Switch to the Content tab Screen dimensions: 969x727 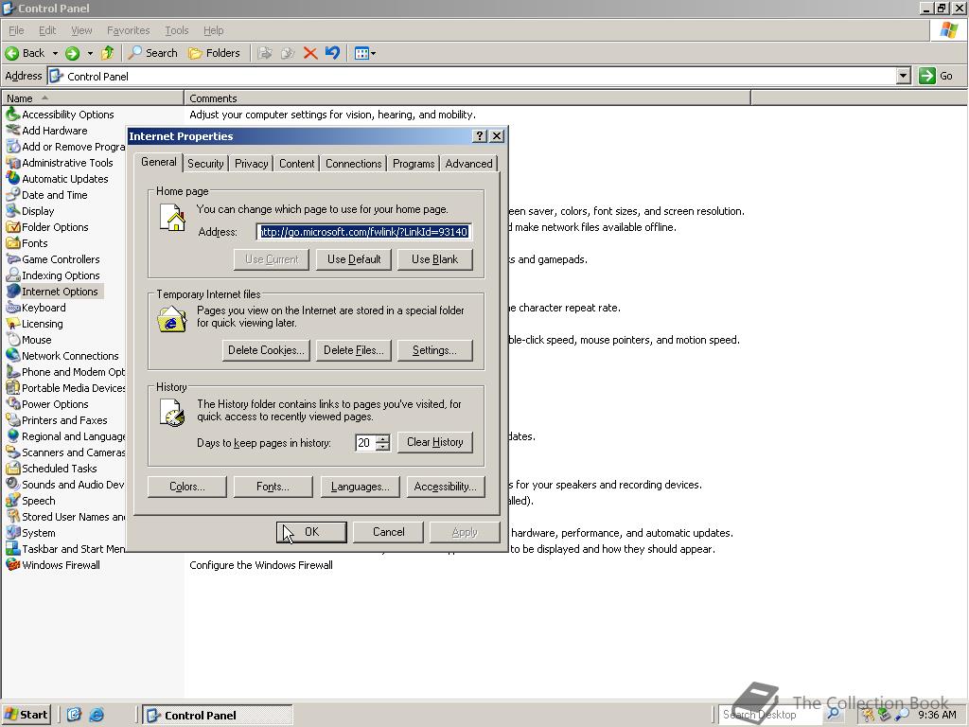pyautogui.click(x=296, y=164)
